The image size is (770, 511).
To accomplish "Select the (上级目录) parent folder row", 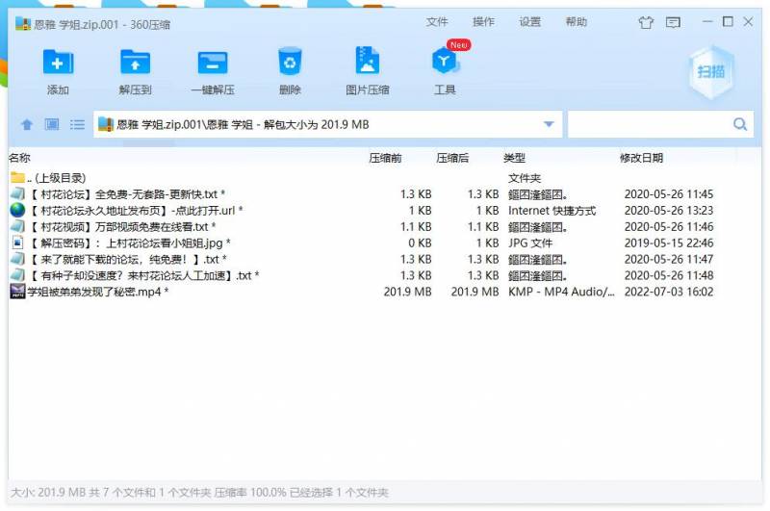I will (56, 178).
